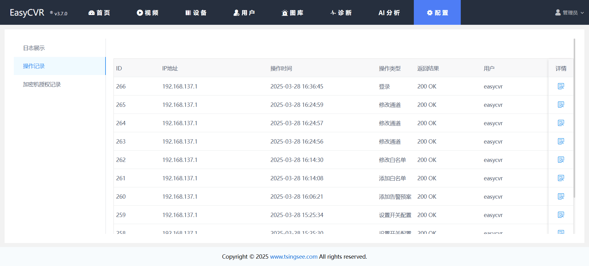Open the 图库 gallery tab
Image resolution: width=589 pixels, height=266 pixels.
click(293, 13)
